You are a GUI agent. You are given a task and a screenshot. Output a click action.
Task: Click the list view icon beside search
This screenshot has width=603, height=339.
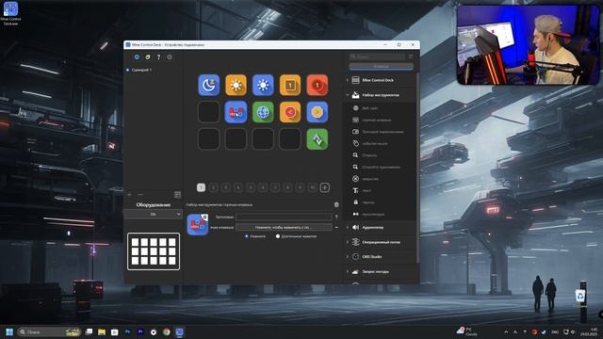(x=411, y=56)
